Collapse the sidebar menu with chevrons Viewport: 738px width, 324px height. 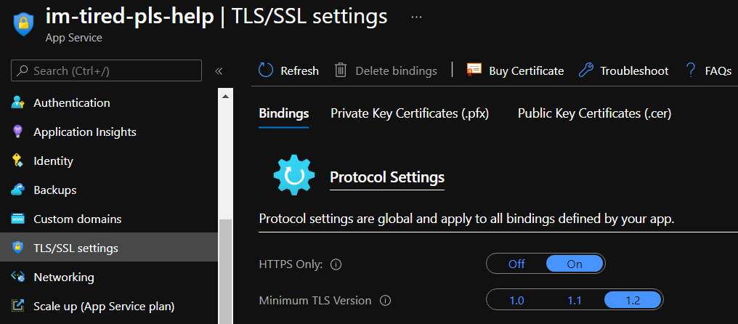pyautogui.click(x=219, y=70)
